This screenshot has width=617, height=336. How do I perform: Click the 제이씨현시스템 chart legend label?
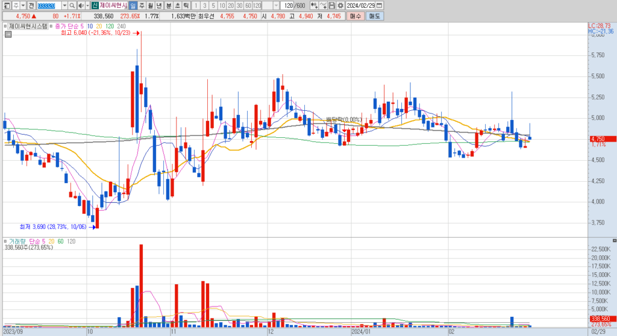pos(28,26)
